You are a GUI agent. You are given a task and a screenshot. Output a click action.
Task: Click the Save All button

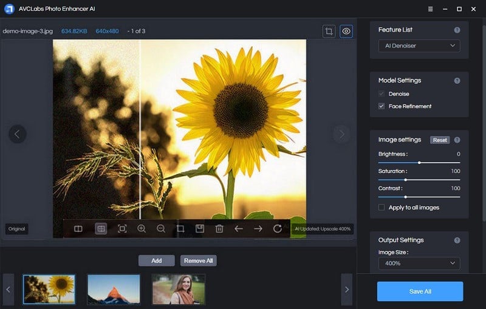coord(420,291)
